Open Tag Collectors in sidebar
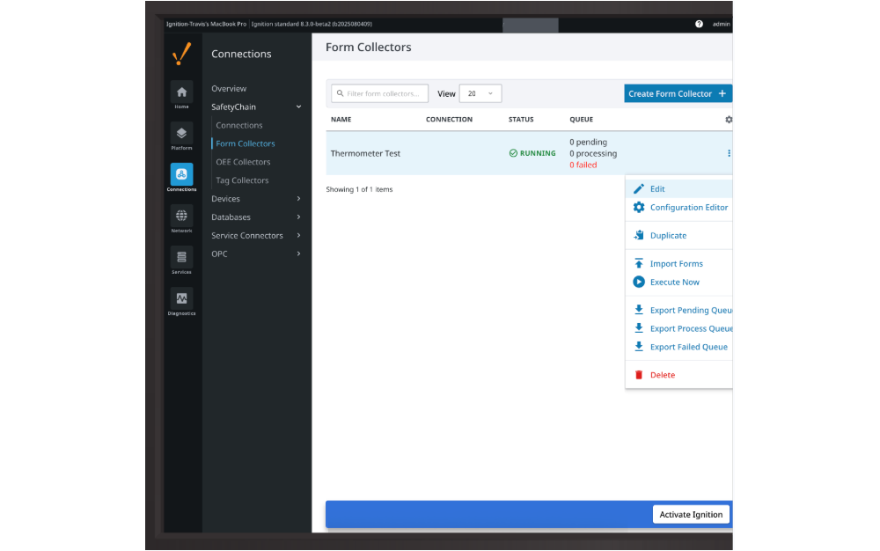The height and width of the screenshot is (551, 880). click(x=242, y=180)
